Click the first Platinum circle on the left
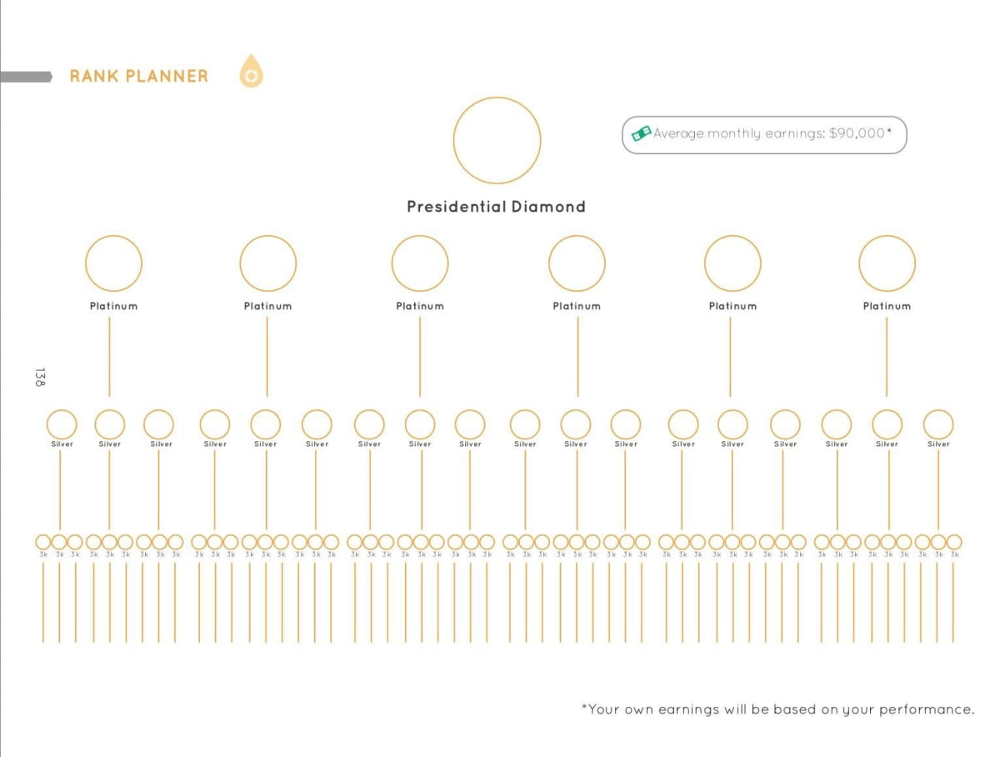The height and width of the screenshot is (757, 1000). [113, 263]
